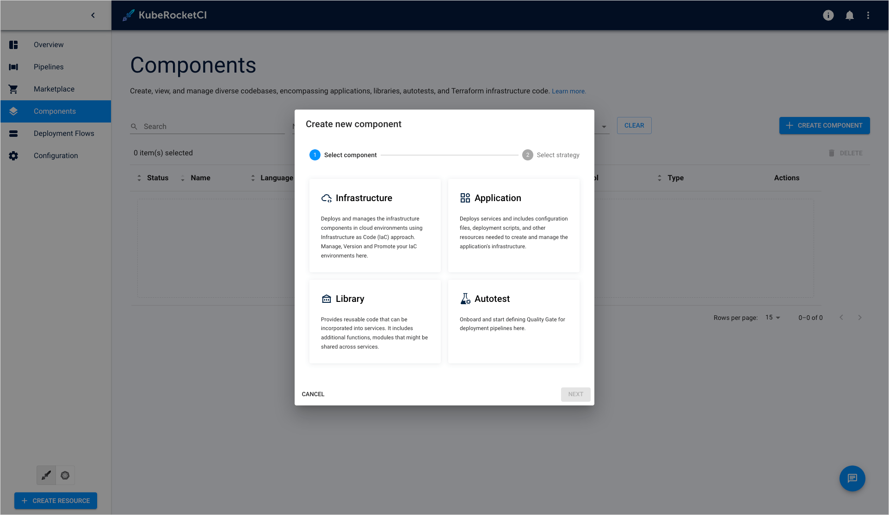Open the filter dropdown near search bar
The image size is (889, 515).
(603, 126)
